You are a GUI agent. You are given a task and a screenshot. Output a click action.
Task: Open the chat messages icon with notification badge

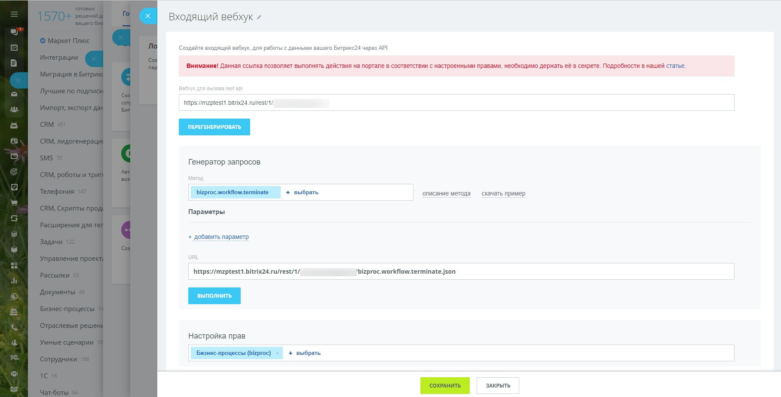point(14,32)
